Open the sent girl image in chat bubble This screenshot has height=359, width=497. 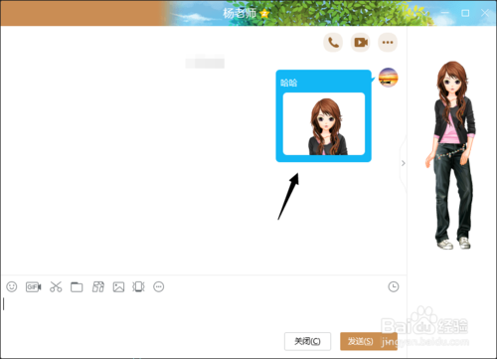(324, 124)
